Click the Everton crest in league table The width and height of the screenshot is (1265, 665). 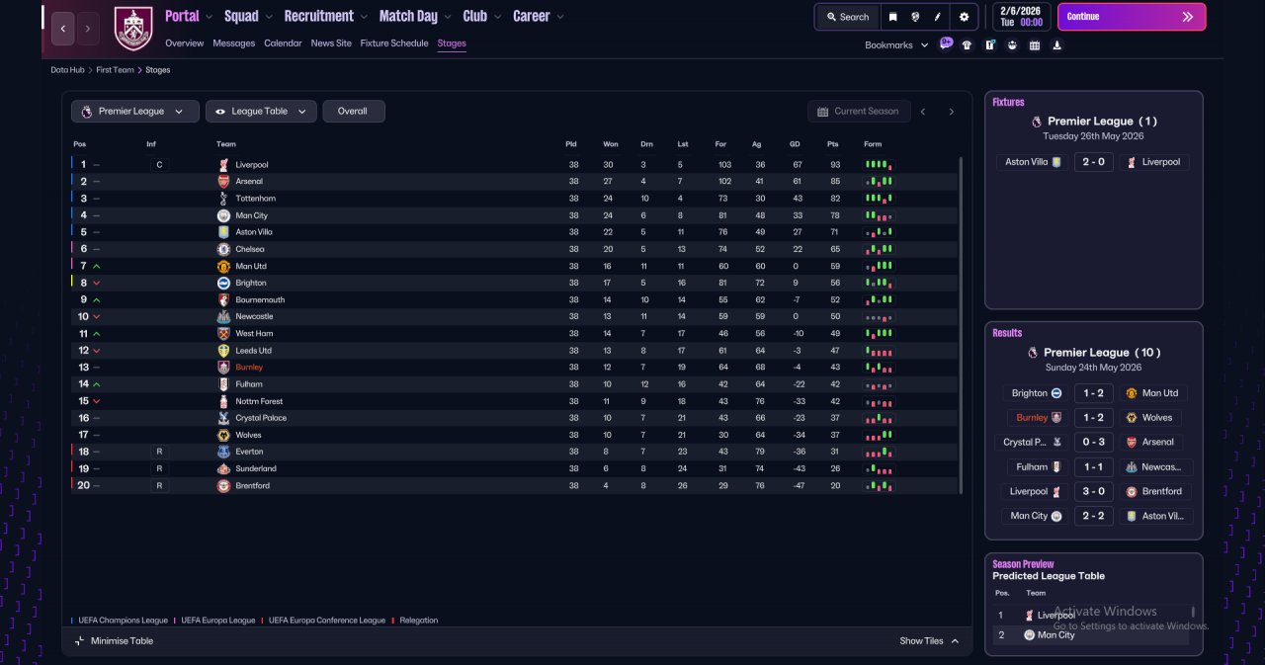223,452
